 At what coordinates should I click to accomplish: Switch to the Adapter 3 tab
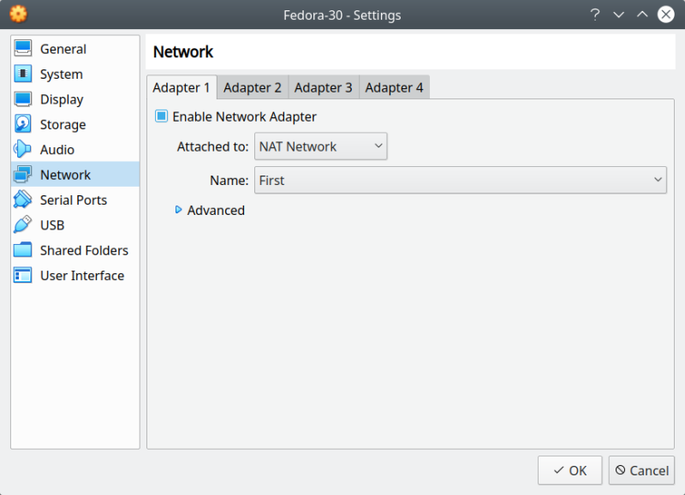click(324, 87)
